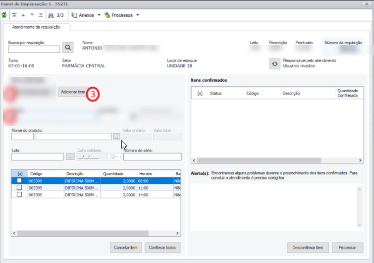374x263 pixels.
Task: Select the row with Horário 14:00
Action: click(x=96, y=195)
